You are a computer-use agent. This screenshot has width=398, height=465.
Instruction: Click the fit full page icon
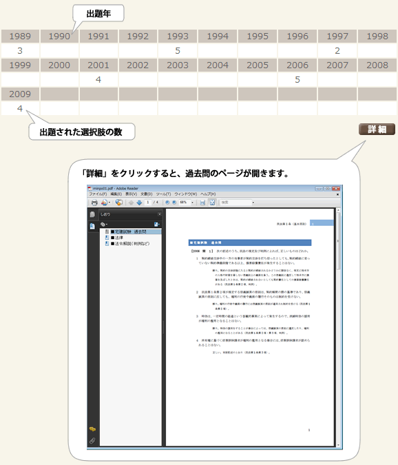(x=212, y=203)
